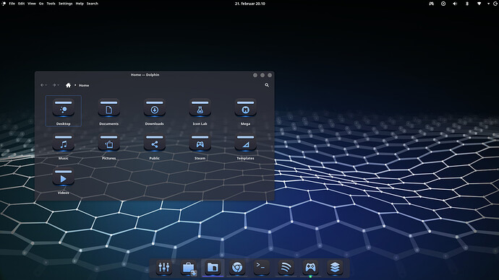Viewport: 499px width, 280px height.
Task: Click the Dolphin search magnifier icon
Action: pyautogui.click(x=267, y=85)
